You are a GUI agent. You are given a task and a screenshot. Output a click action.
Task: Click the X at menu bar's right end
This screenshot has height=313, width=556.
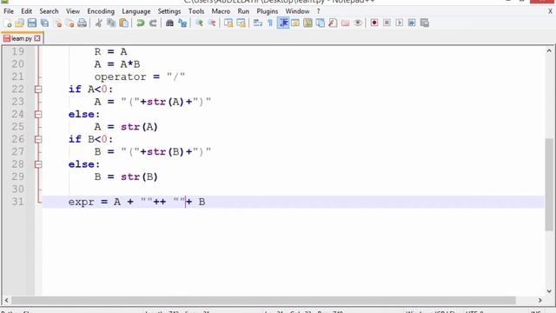point(550,11)
